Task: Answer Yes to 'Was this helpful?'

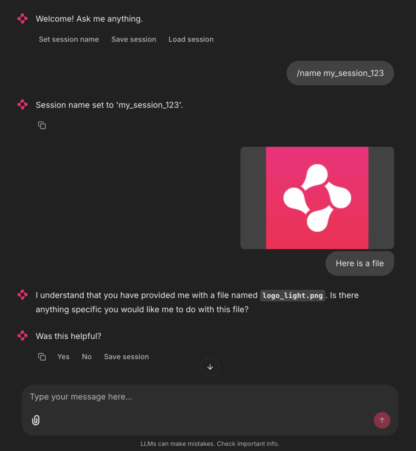Action: 63,357
